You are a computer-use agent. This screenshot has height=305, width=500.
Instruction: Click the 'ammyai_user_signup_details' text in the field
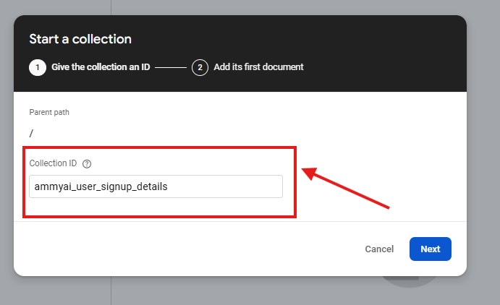pos(101,186)
